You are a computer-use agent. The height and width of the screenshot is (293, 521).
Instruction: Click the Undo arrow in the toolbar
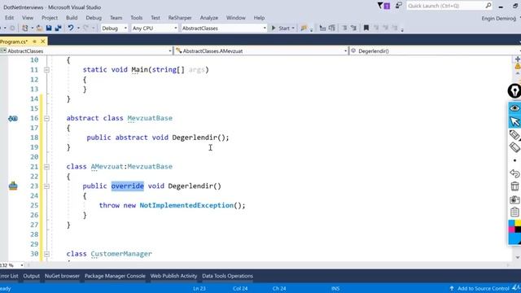pos(71,28)
